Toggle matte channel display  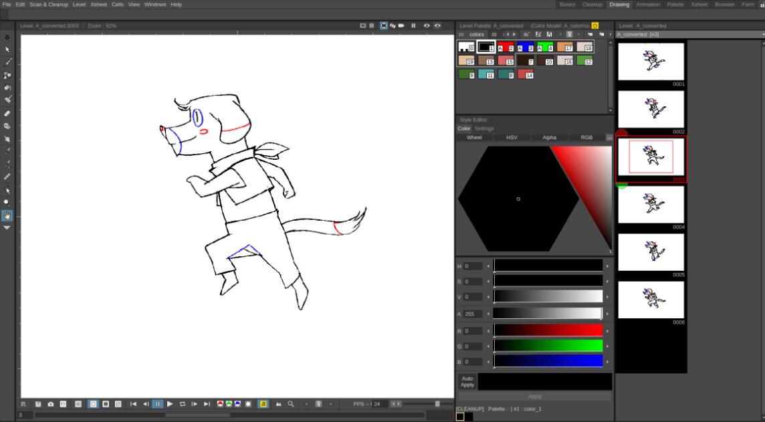tap(248, 404)
